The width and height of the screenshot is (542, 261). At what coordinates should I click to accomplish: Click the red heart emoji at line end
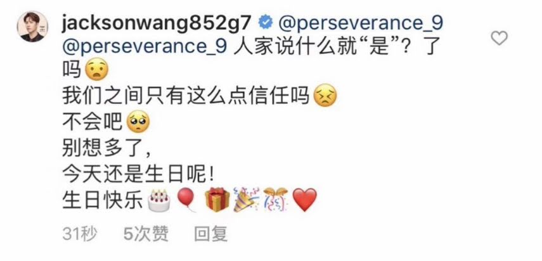(x=304, y=200)
